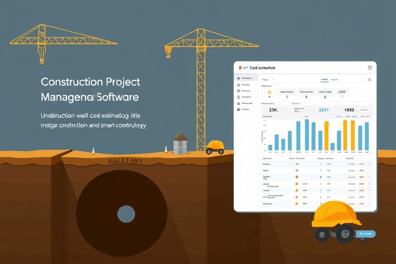Switch to the underlined active tab

(325, 80)
